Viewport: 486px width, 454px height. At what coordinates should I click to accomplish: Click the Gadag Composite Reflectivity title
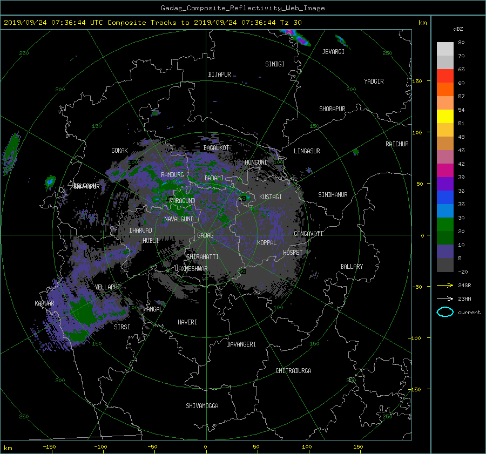click(x=242, y=8)
